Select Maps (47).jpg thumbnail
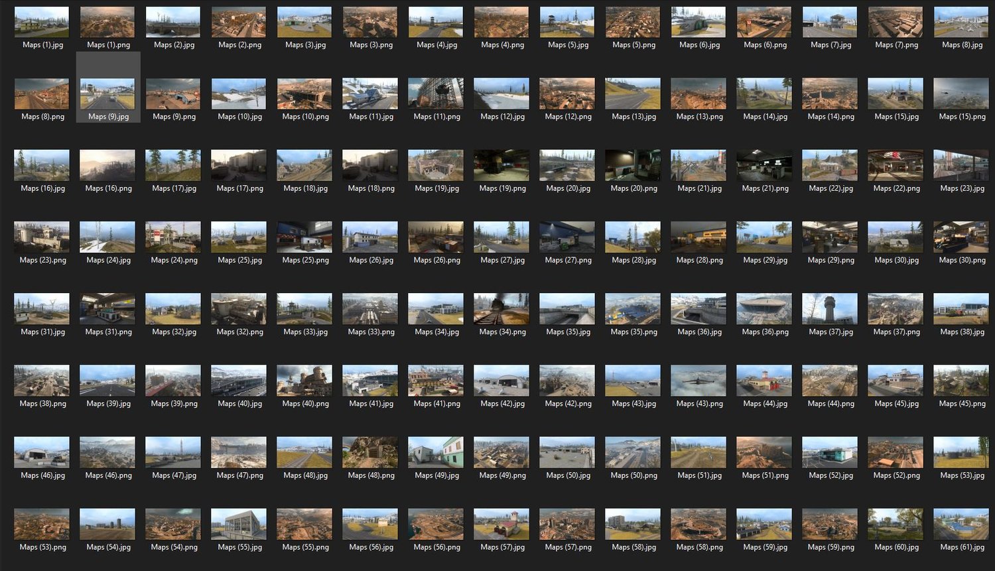 click(173, 452)
